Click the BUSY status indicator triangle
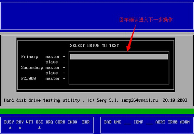The width and height of the screenshot is (194, 134). point(10,128)
